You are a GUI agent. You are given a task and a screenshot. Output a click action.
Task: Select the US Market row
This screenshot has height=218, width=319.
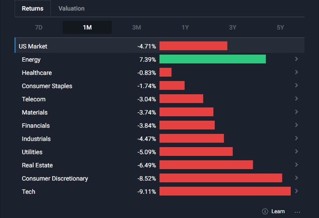(x=33, y=46)
